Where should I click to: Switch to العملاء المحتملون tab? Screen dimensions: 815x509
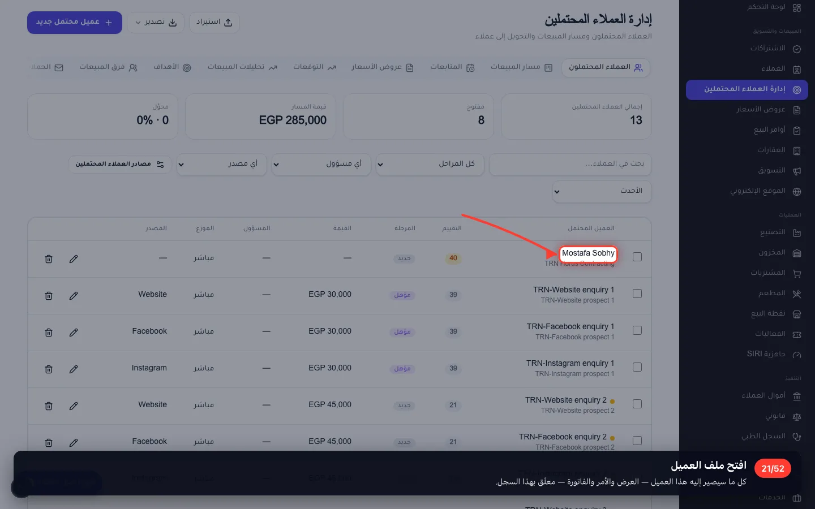(x=606, y=67)
